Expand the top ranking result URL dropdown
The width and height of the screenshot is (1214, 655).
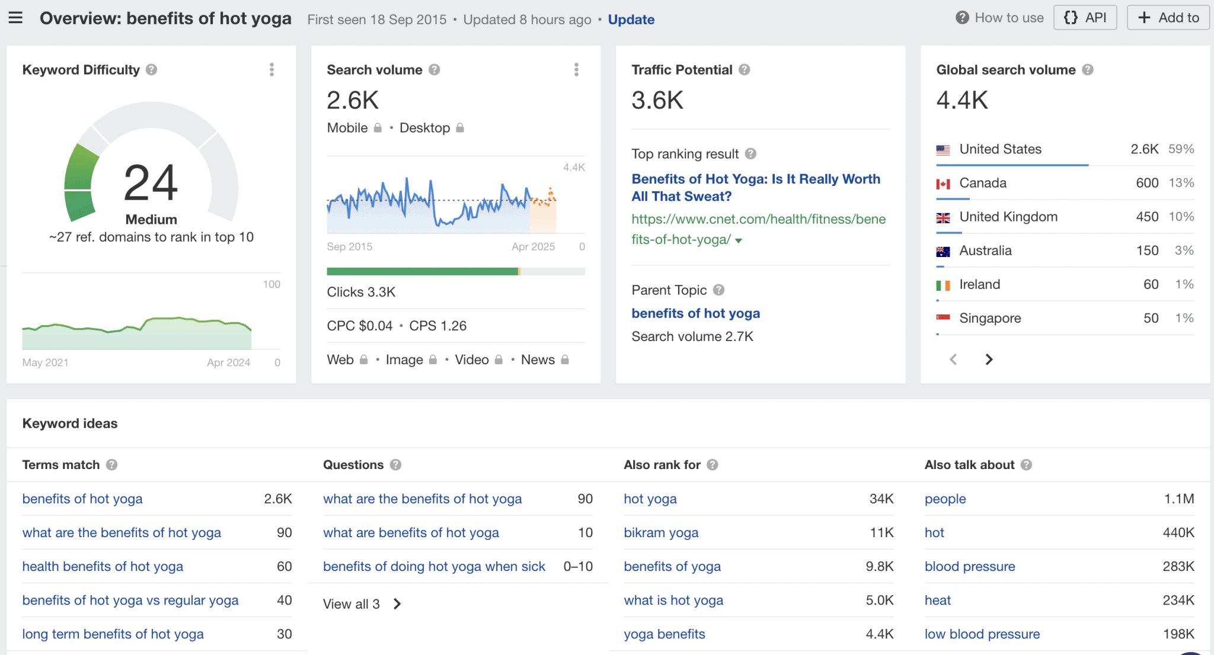738,240
